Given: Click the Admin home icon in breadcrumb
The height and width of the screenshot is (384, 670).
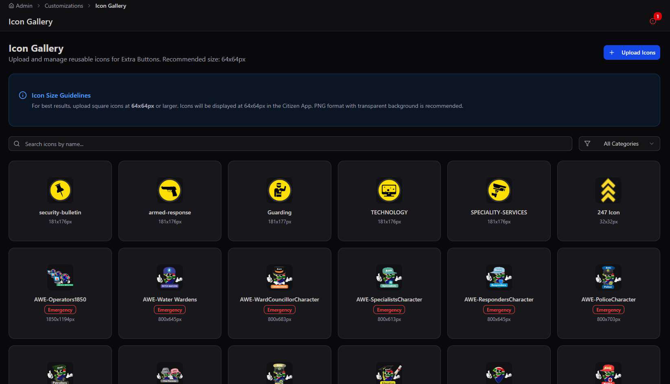Looking at the screenshot, I should [11, 6].
